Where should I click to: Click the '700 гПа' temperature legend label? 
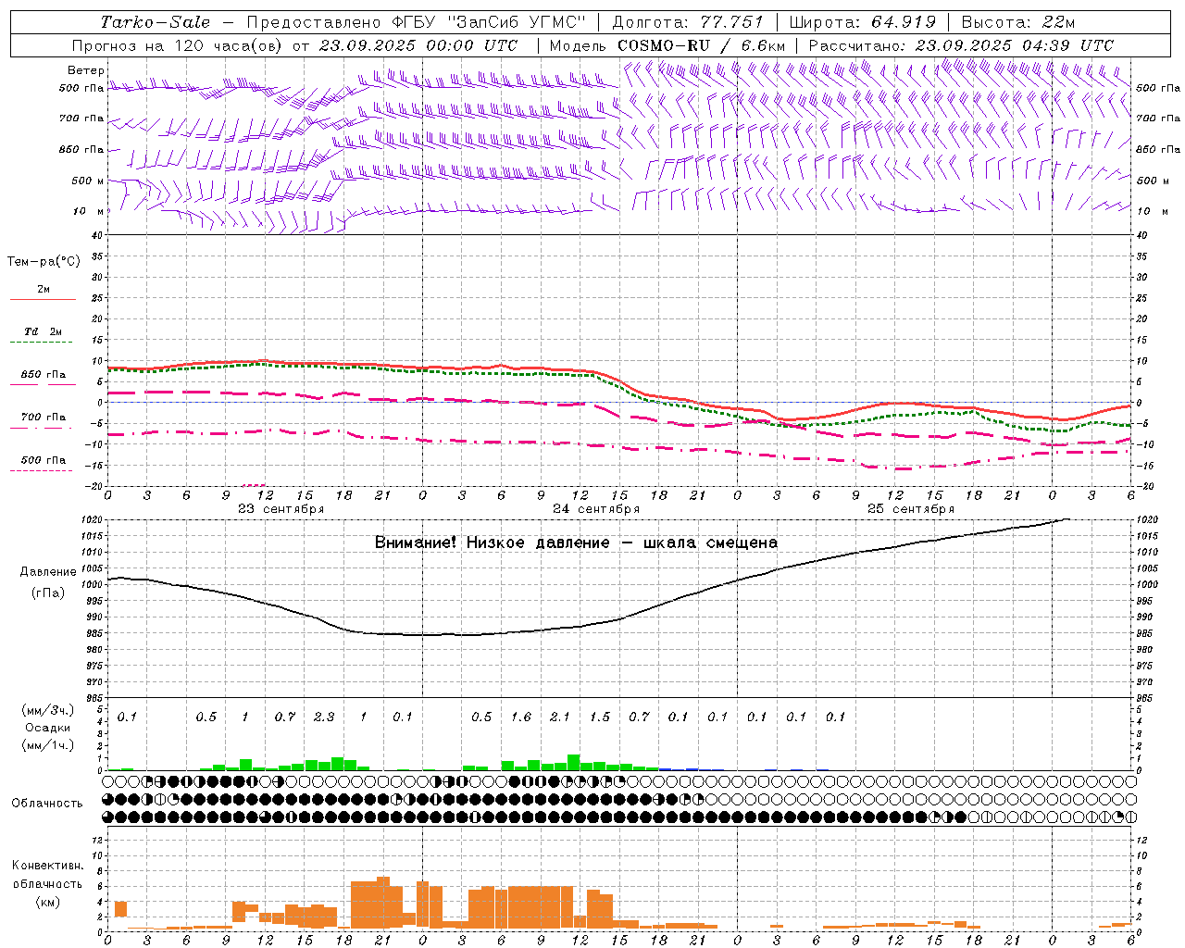(44, 417)
